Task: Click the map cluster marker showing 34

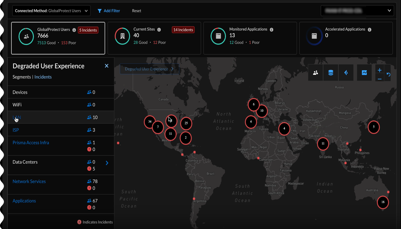Action: click(x=150, y=121)
